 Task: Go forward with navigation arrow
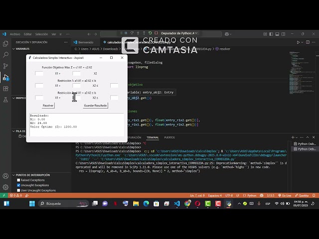click(x=95, y=34)
